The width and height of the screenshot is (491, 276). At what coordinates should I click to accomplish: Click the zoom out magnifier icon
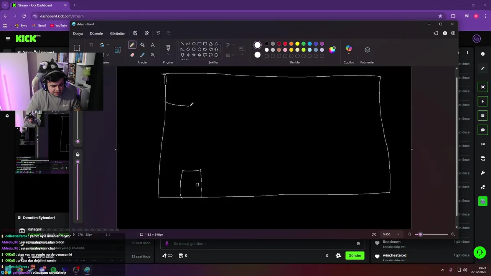409,234
